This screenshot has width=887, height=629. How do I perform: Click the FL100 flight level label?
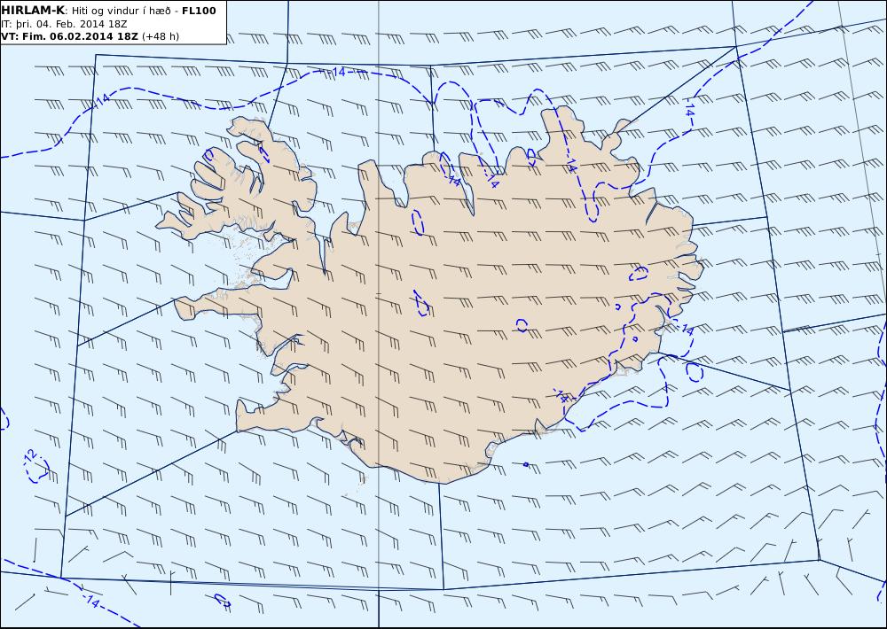(199, 11)
